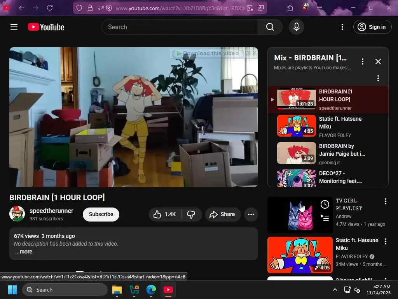Go to the YouTube home logo
The image size is (398, 299).
[x=46, y=27]
